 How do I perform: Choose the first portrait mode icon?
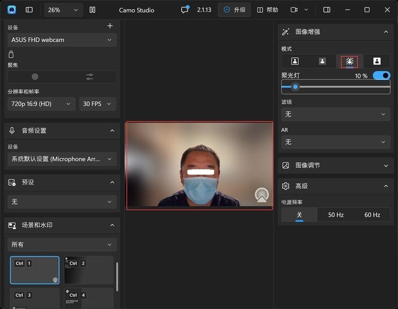tap(295, 61)
